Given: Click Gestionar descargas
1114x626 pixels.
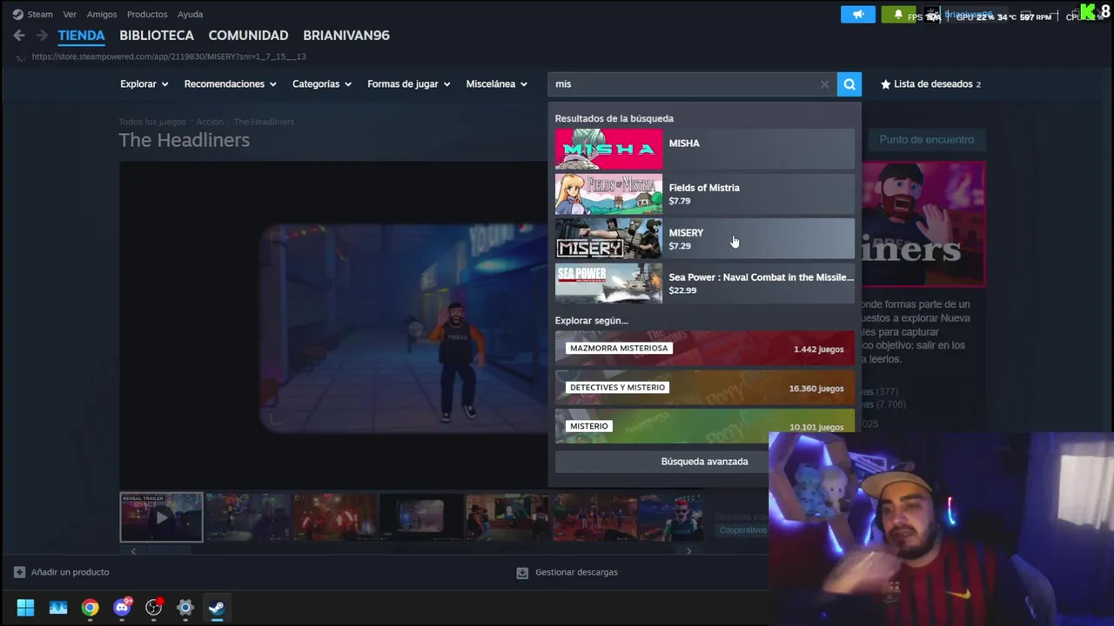Looking at the screenshot, I should pyautogui.click(x=576, y=572).
